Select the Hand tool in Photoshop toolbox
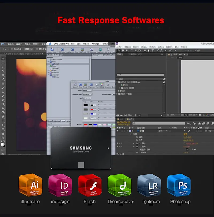This screenshot has height=217, width=214. pyautogui.click(x=3, y=134)
